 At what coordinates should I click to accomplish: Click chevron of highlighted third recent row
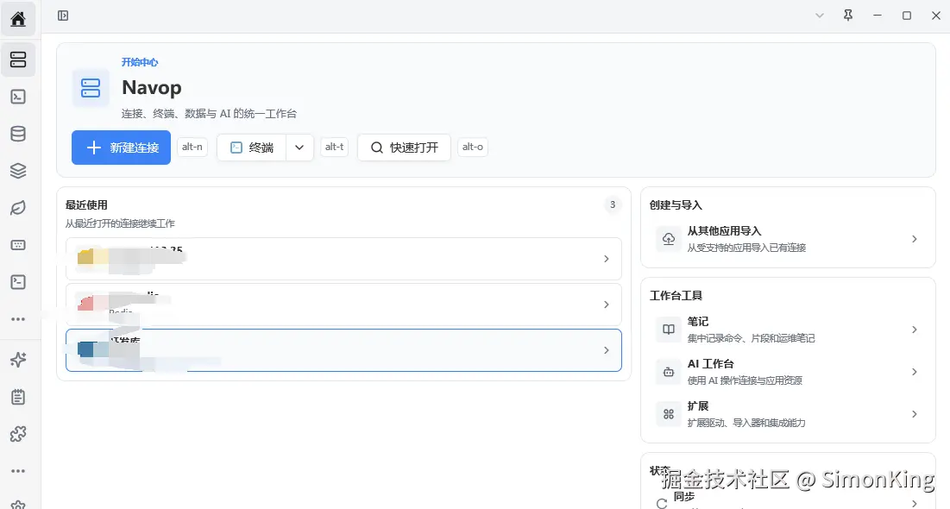[607, 350]
